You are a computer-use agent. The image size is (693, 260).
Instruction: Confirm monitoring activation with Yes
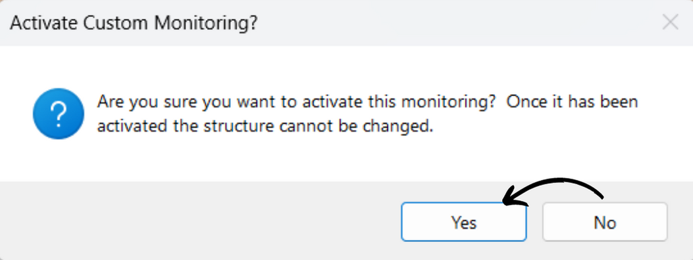(x=463, y=222)
